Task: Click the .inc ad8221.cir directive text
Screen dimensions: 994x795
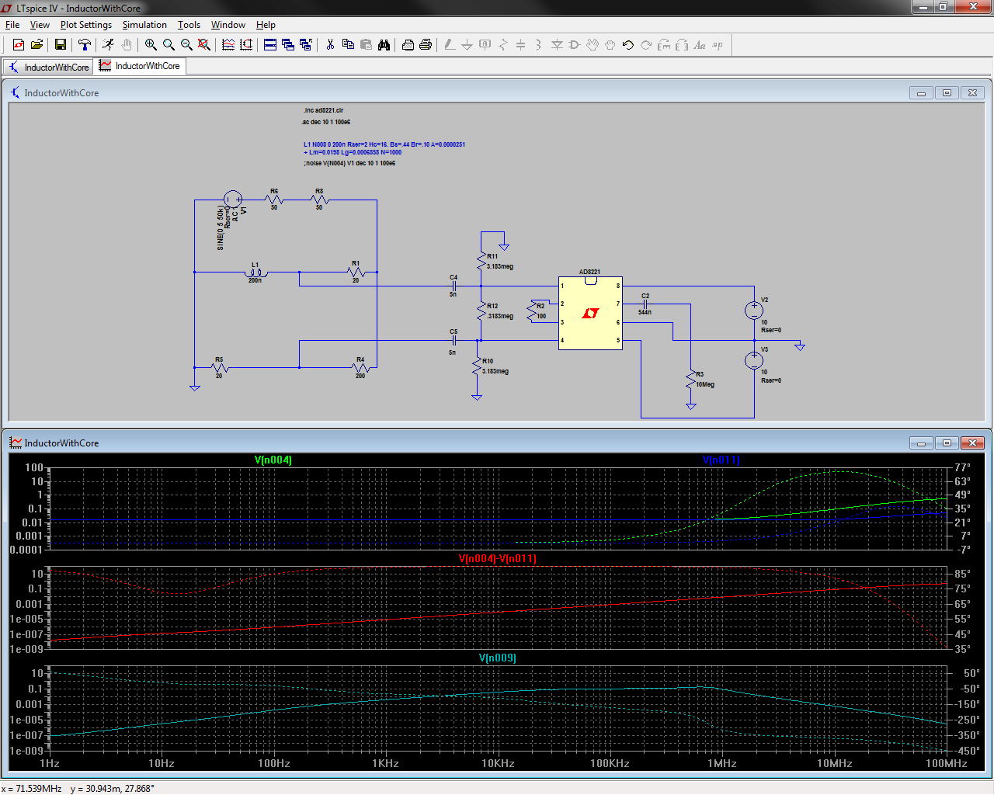Action: pyautogui.click(x=323, y=110)
